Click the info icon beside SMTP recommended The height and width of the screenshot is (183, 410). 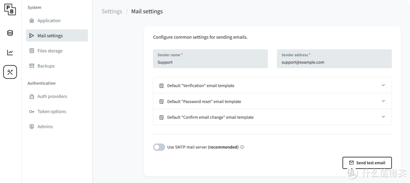click(242, 147)
